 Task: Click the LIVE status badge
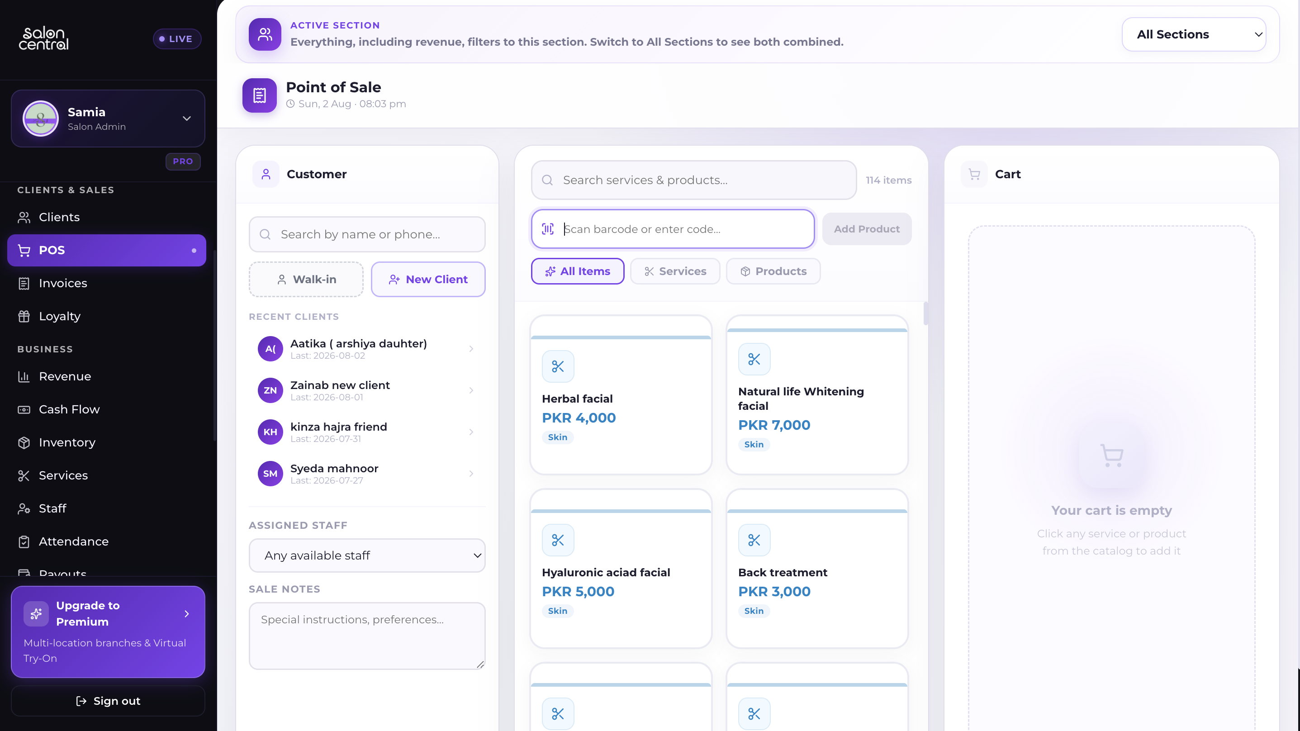coord(177,39)
